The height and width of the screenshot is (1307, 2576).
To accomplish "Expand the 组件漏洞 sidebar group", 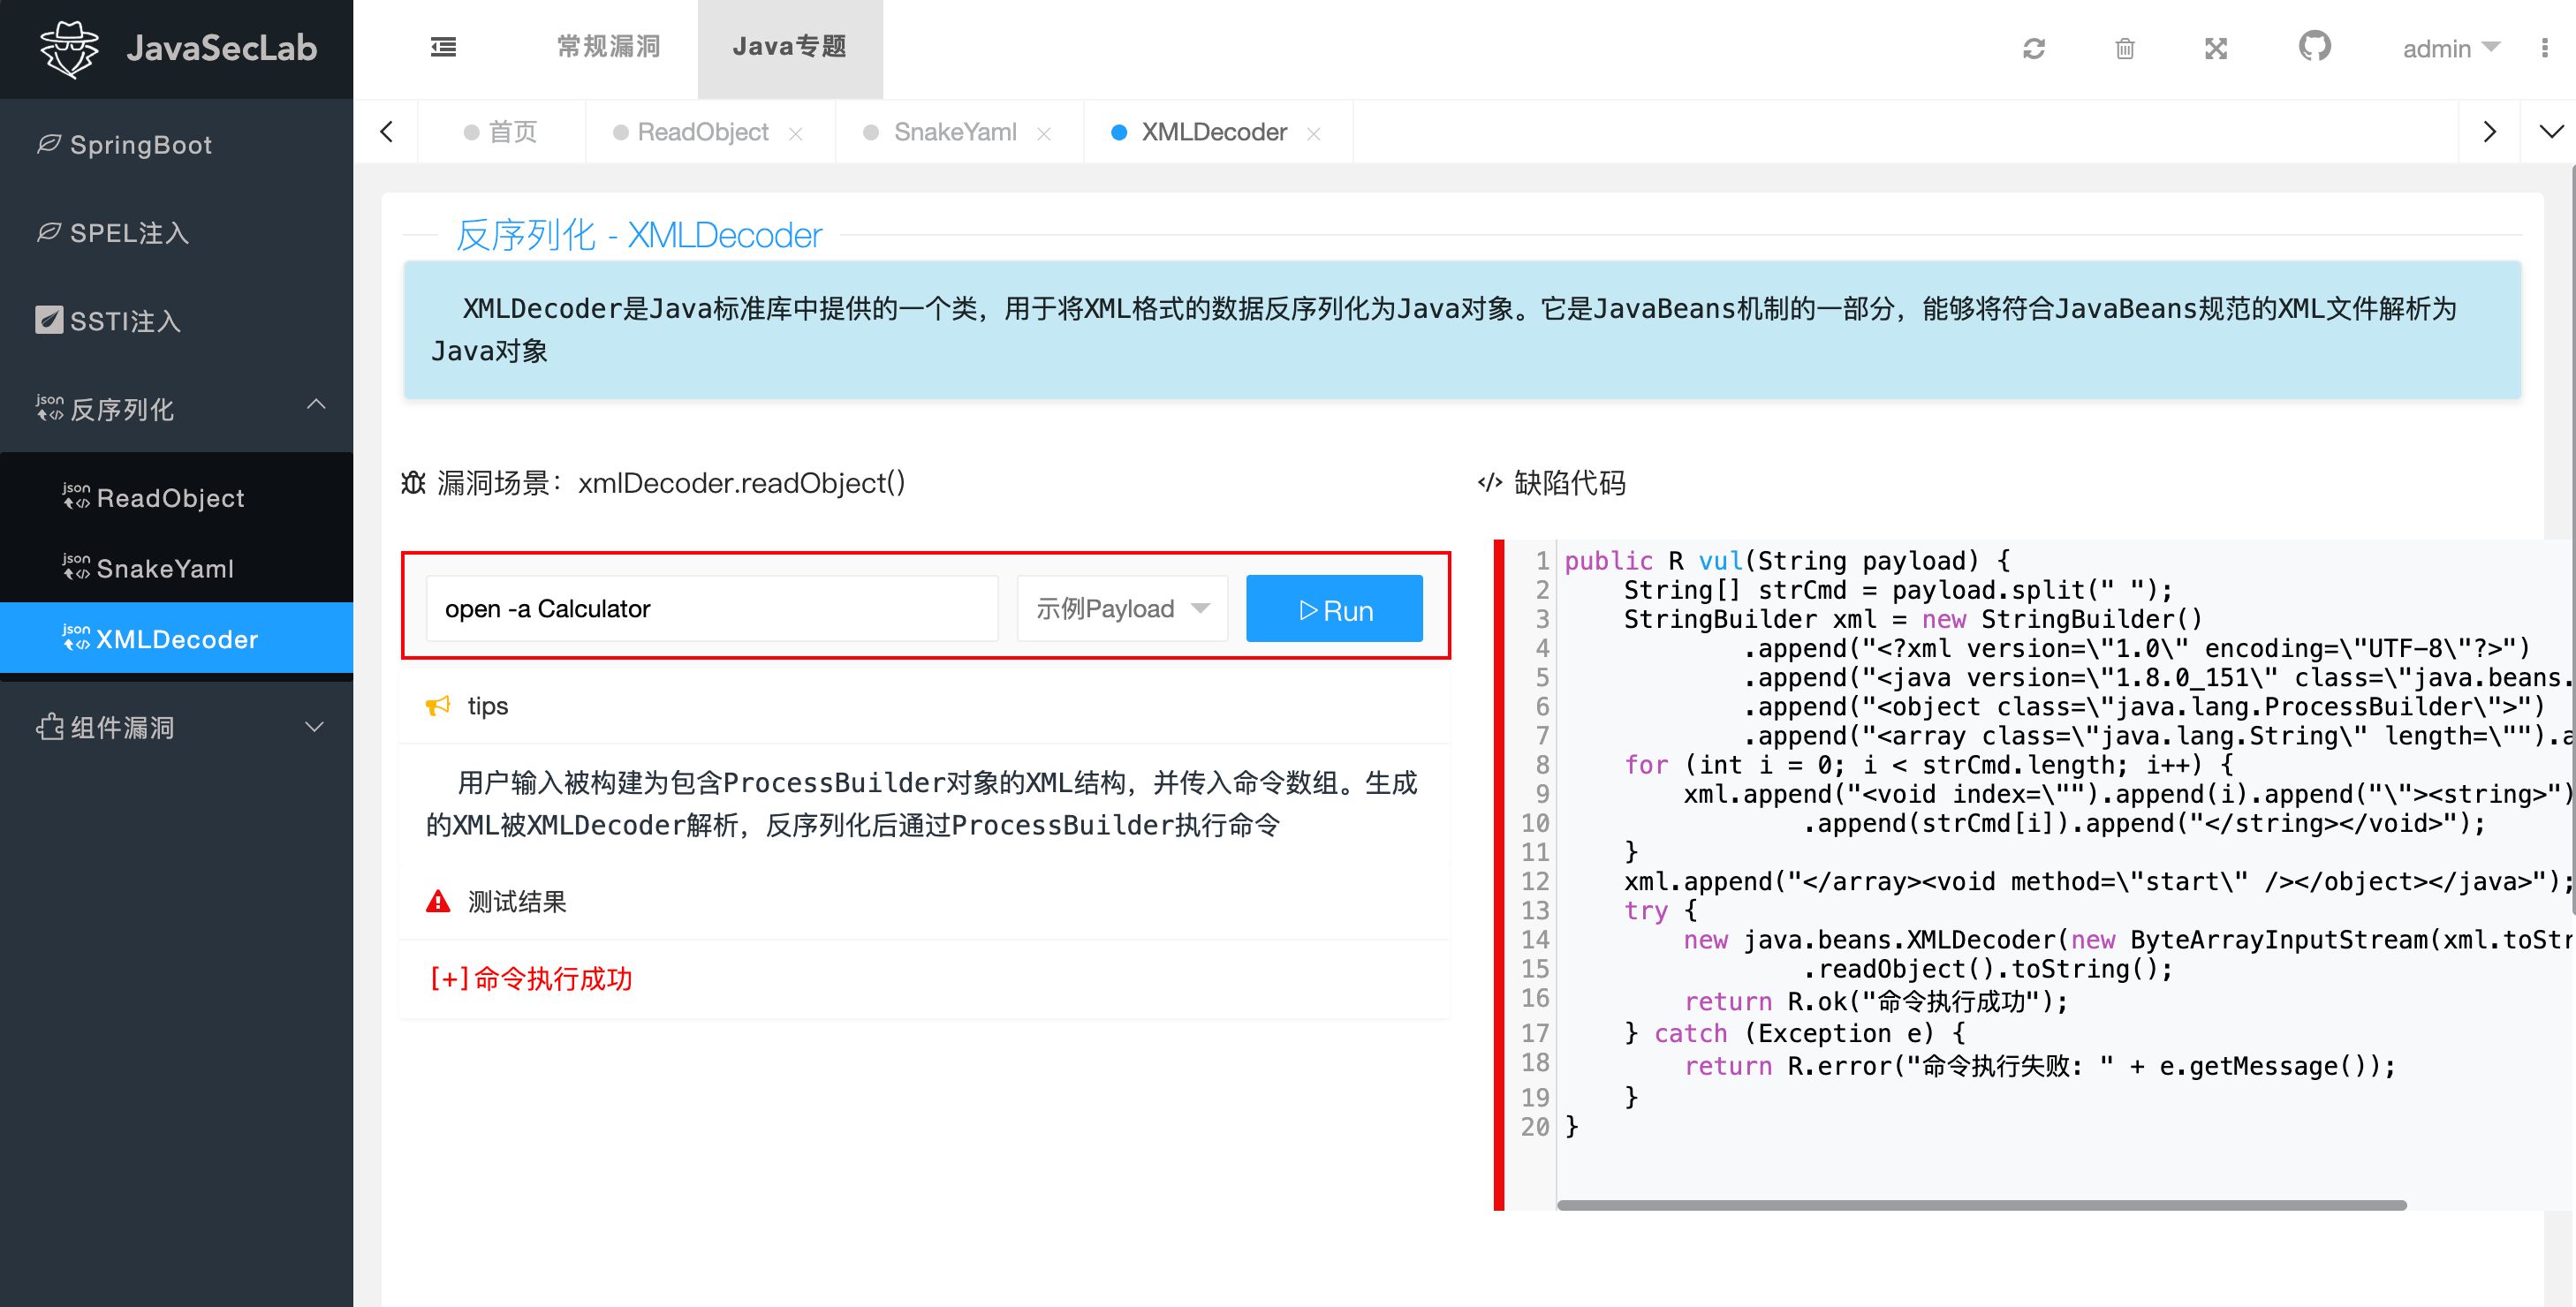I will point(315,727).
